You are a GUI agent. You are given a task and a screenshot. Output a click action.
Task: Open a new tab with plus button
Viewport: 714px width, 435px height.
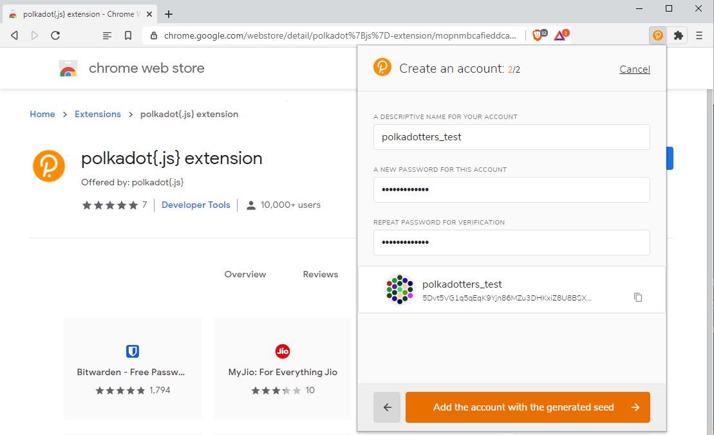pos(169,14)
